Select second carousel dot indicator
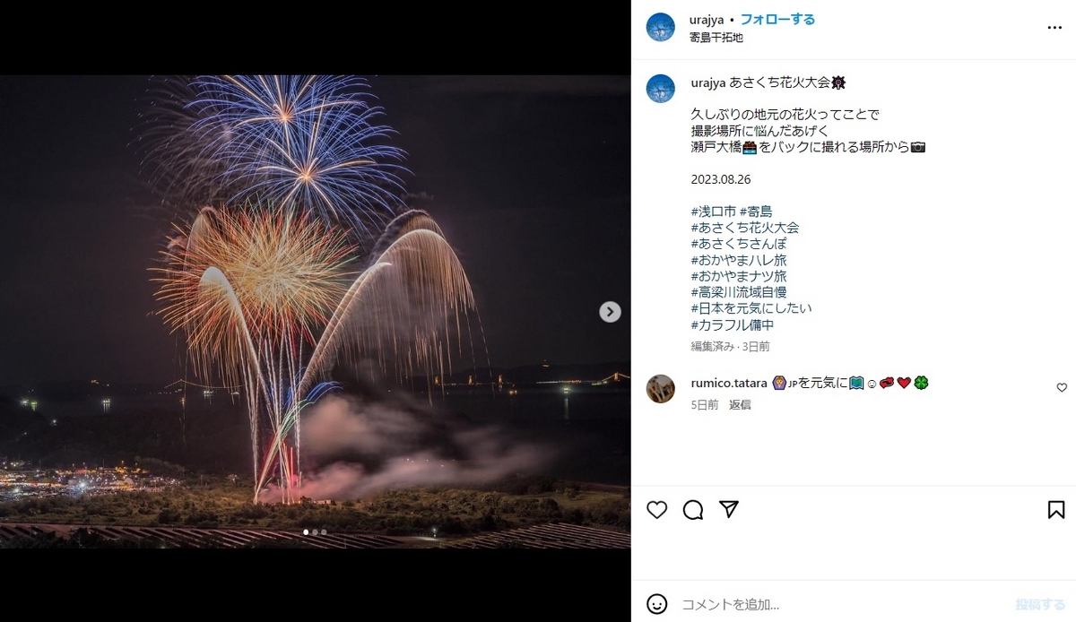The width and height of the screenshot is (1076, 622). (315, 532)
